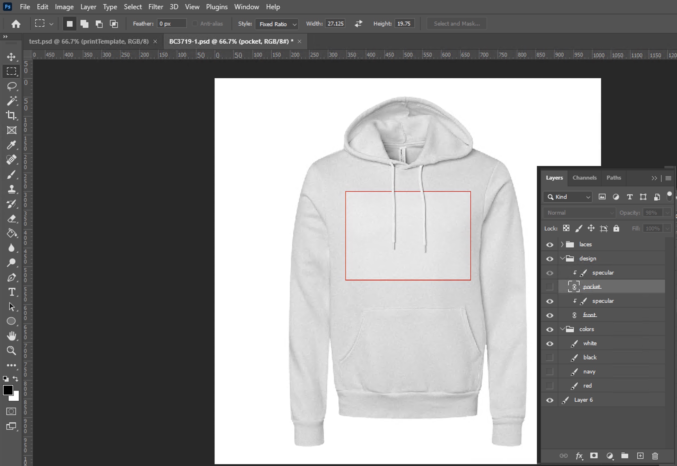Toggle visibility of the pocket layer
Viewport: 677px width, 466px height.
[550, 287]
